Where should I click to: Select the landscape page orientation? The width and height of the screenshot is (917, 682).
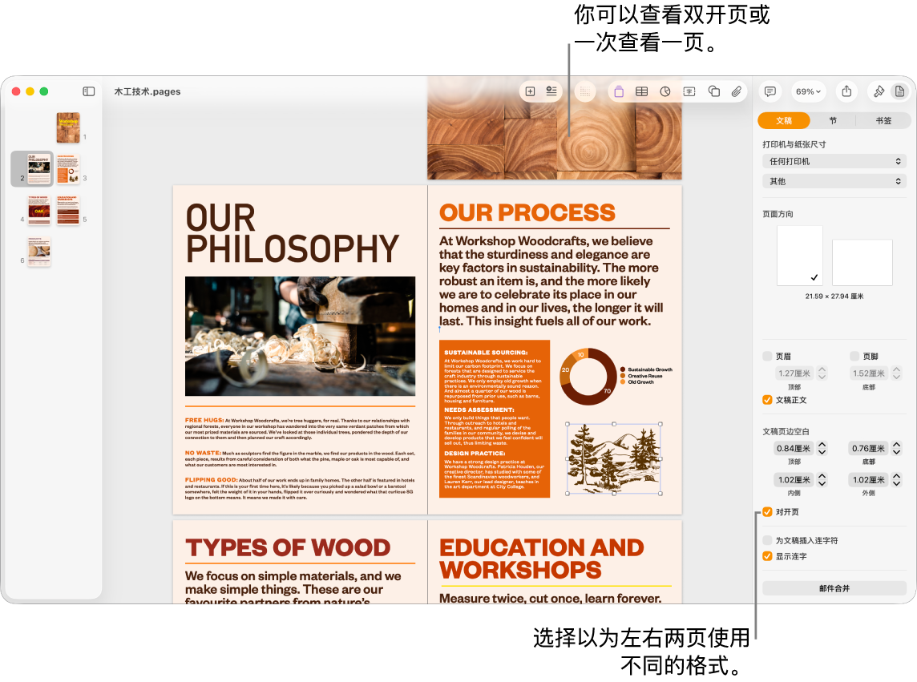(862, 262)
